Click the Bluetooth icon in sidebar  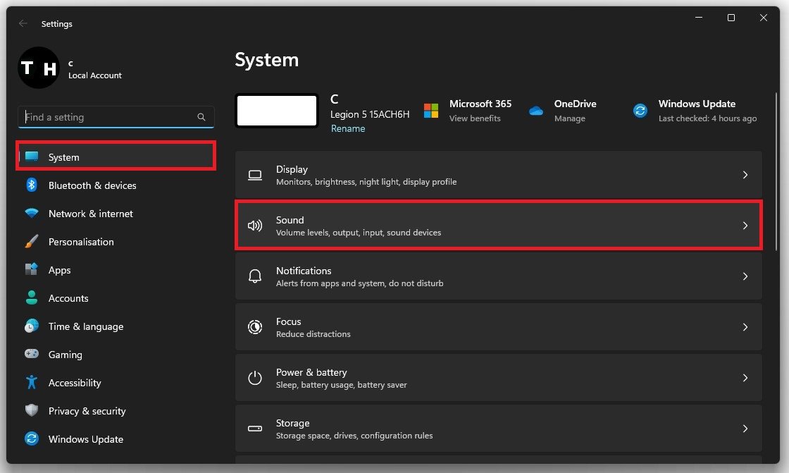(32, 185)
